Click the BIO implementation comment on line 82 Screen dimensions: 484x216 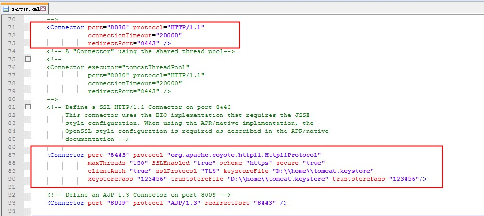tap(187, 115)
